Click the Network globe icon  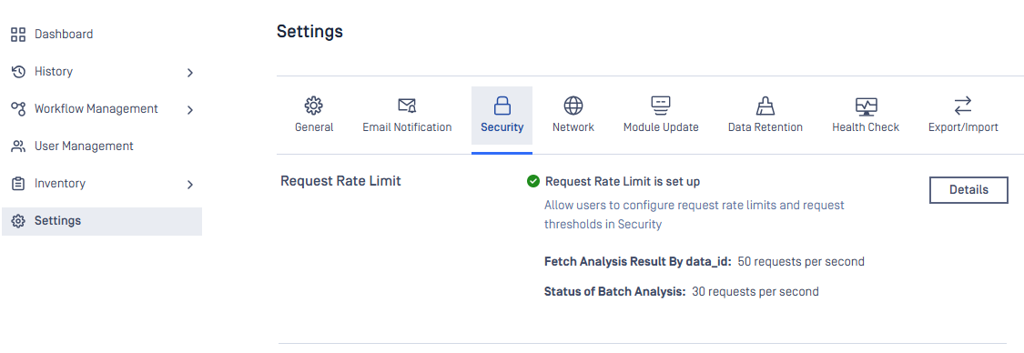tap(573, 105)
